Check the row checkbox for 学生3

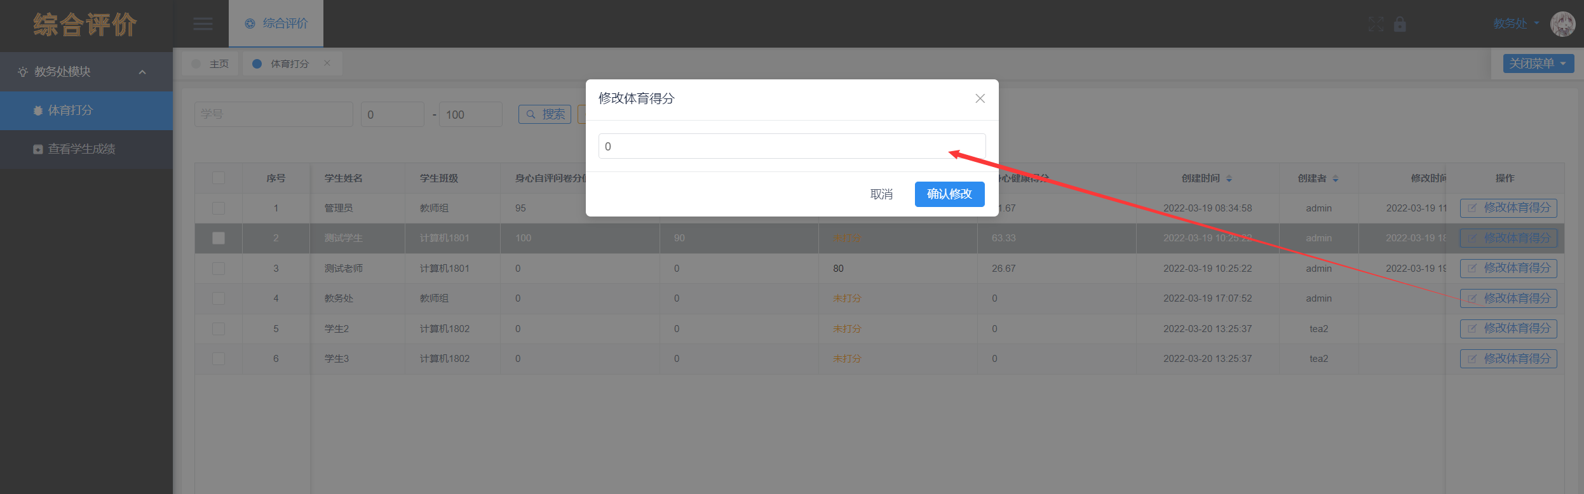(219, 359)
